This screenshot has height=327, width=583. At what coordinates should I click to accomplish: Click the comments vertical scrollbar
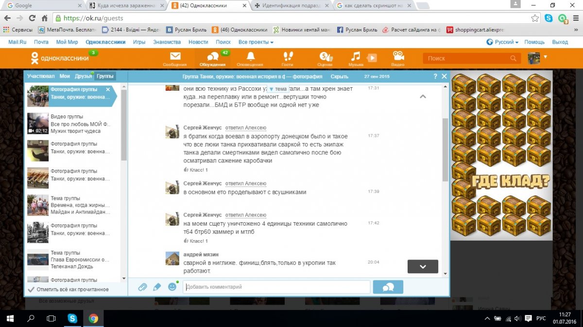click(446, 149)
